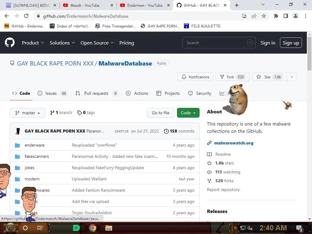Open the Chrome profile avatar
This screenshot has width=312, height=234.
(x=296, y=16)
